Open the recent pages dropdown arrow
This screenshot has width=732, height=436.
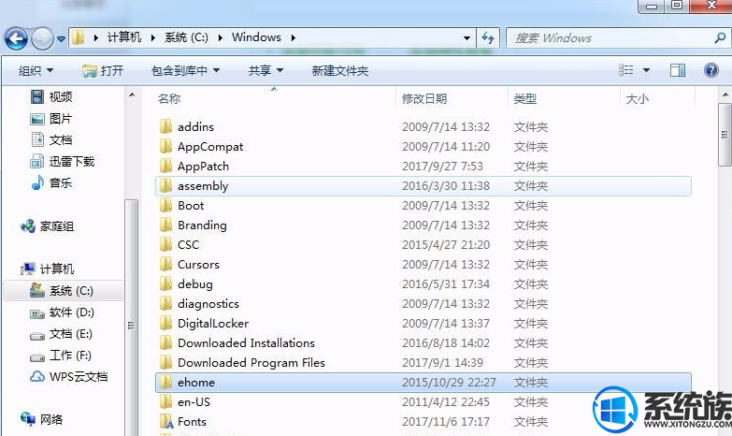[61, 39]
